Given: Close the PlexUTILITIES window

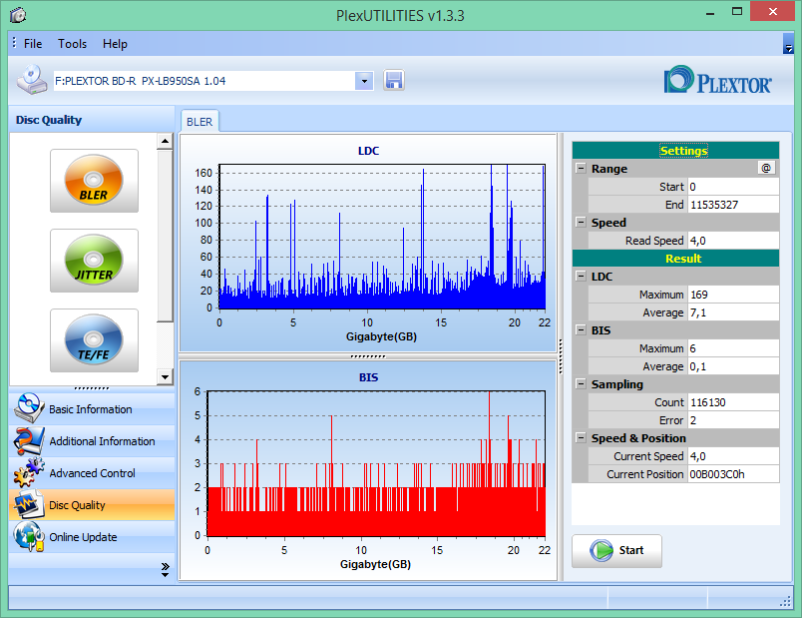Looking at the screenshot, I should point(772,11).
